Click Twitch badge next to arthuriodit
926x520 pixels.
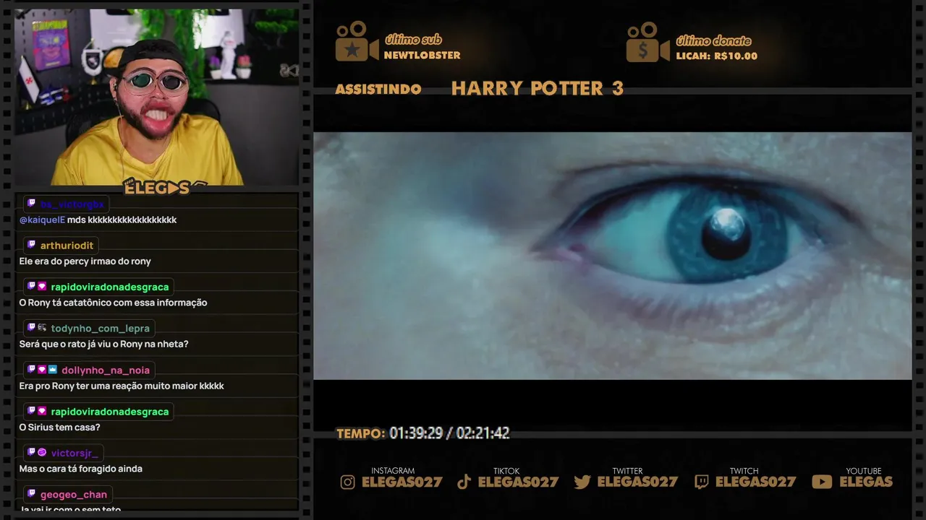pyautogui.click(x=31, y=245)
